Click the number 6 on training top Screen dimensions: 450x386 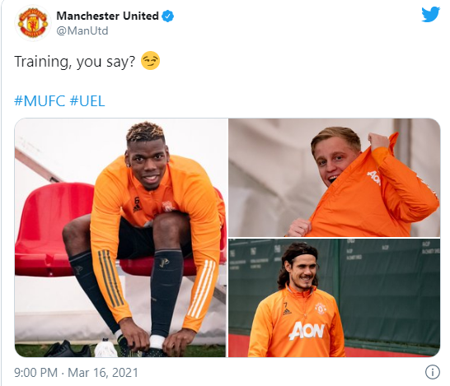click(137, 200)
